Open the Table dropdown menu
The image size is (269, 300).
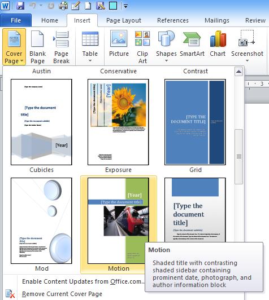tap(90, 47)
